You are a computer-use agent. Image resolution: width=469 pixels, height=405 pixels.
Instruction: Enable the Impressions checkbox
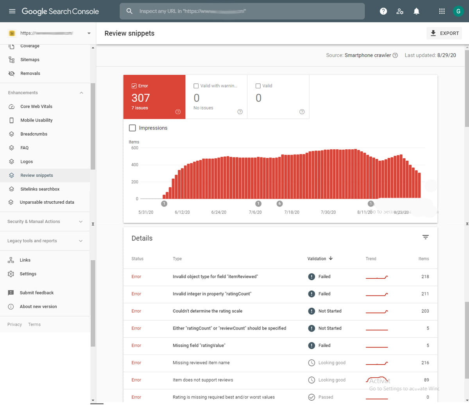coord(132,128)
